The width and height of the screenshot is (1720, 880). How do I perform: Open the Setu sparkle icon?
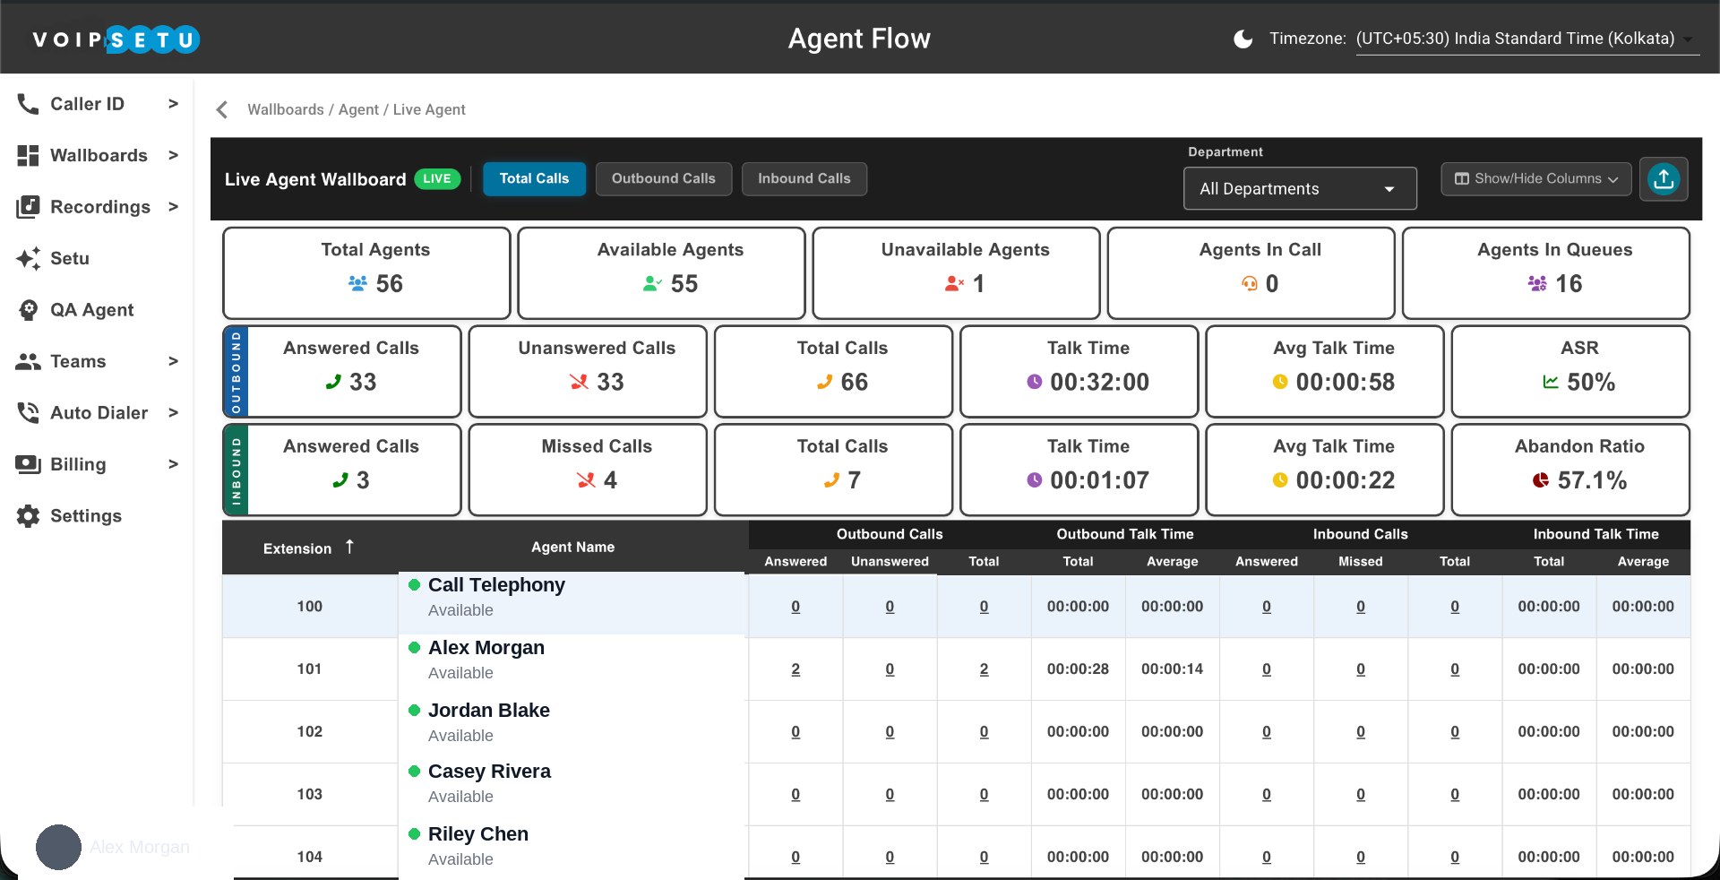coord(28,258)
